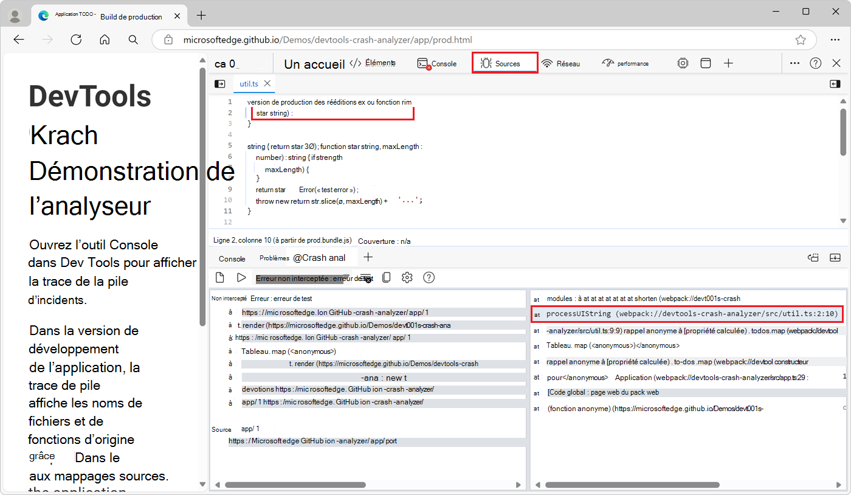Run the snippet with the play icon
The width and height of the screenshot is (851, 495).
(241, 277)
